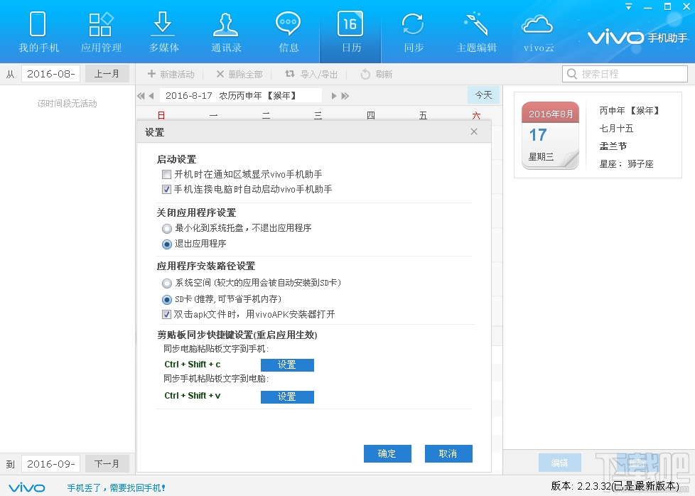695x496 pixels.
Task: Click the 编辑 edit button
Action: [x=560, y=463]
